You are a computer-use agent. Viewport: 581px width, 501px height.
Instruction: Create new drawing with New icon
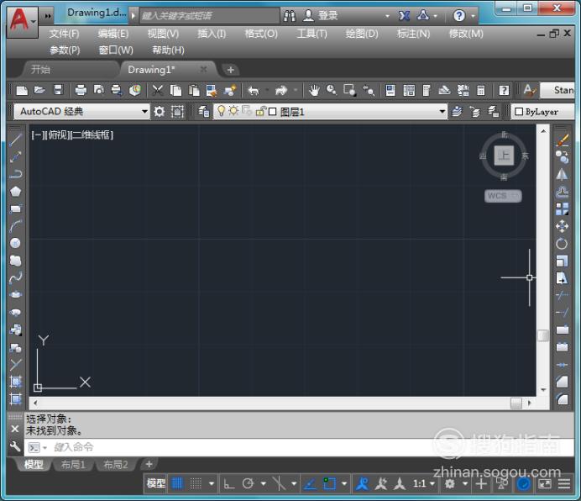(x=22, y=90)
